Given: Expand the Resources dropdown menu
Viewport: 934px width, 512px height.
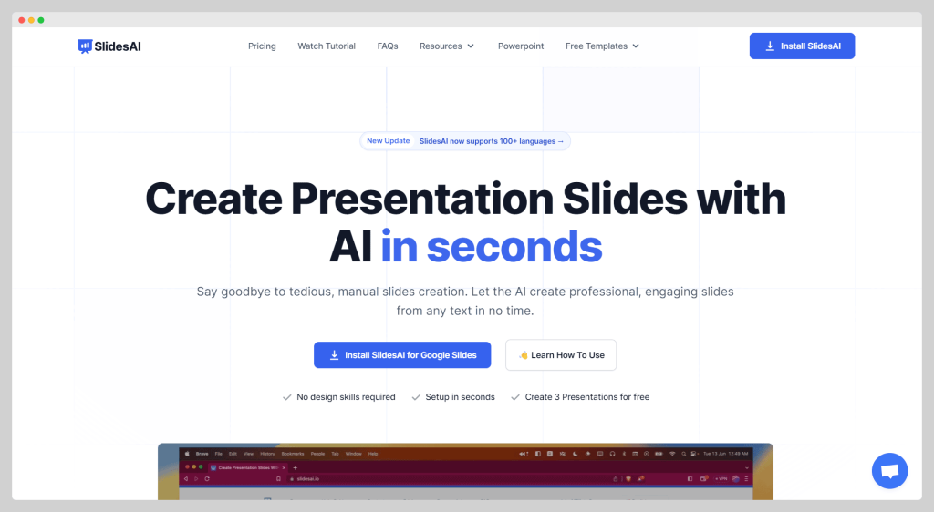Looking at the screenshot, I should point(447,46).
